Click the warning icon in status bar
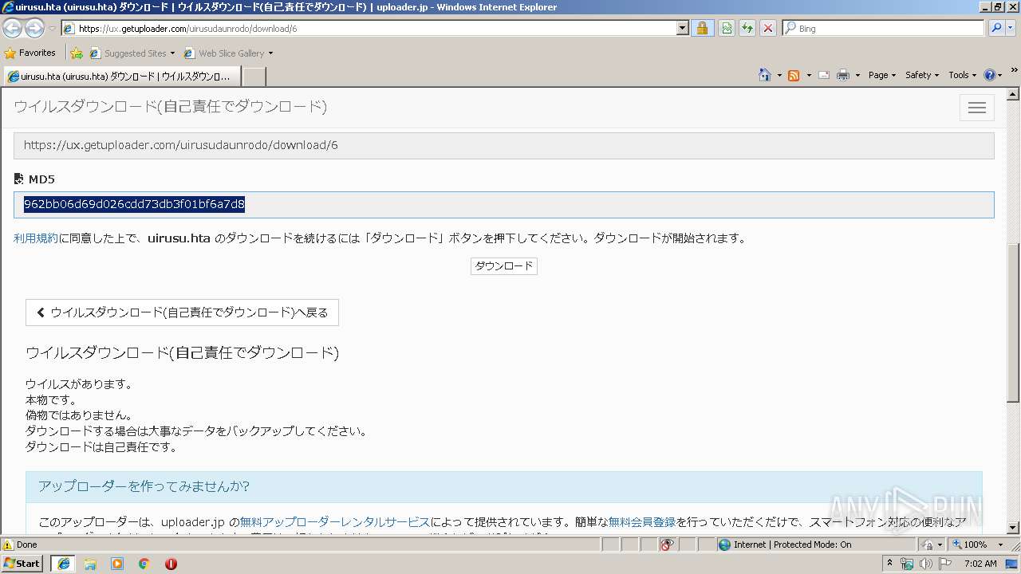This screenshot has height=574, width=1021. tap(8, 545)
